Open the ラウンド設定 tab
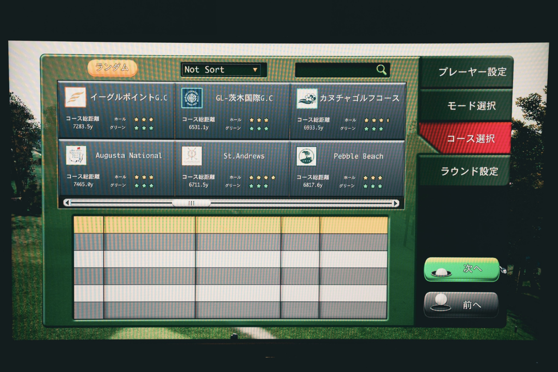558x372 pixels. click(x=464, y=171)
